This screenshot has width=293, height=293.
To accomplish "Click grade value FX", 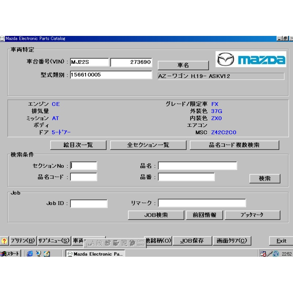I will point(215,104).
